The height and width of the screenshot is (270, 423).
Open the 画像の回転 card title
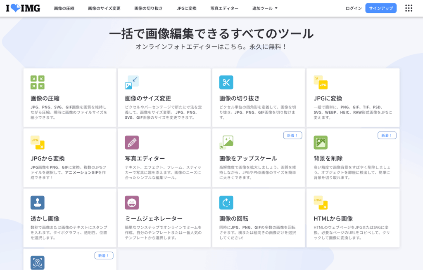click(234, 218)
